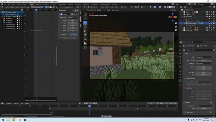Select the Transform tool in viewport toolbar
Screen dimensions: 216x122
pyautogui.click(x=85, y=35)
